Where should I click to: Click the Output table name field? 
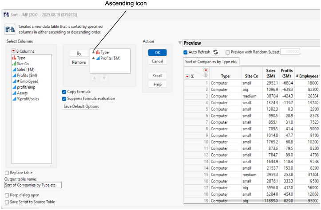click(x=33, y=185)
